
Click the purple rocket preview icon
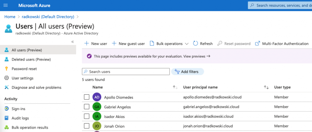(89, 56)
